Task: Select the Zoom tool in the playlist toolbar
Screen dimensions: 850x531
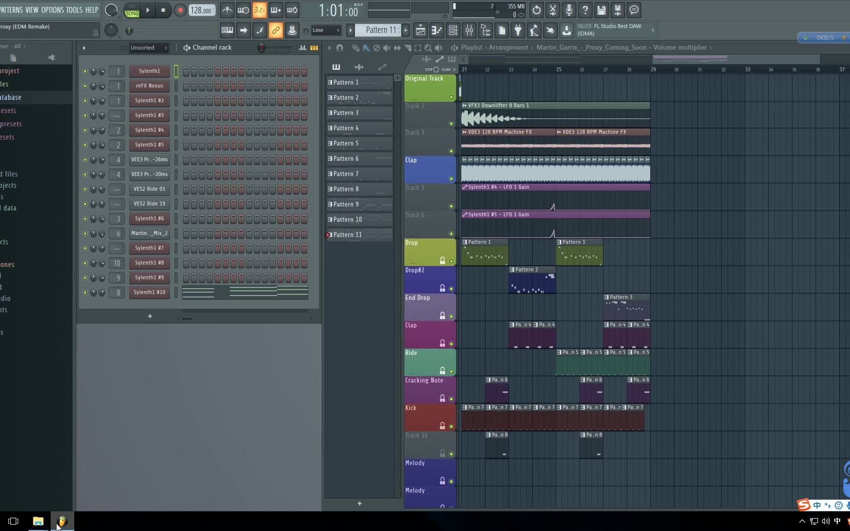Action: [428, 48]
